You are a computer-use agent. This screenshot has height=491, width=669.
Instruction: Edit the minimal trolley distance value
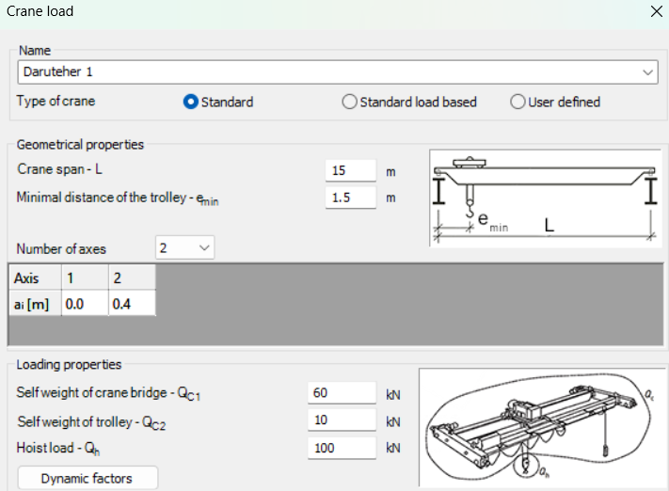coord(350,198)
